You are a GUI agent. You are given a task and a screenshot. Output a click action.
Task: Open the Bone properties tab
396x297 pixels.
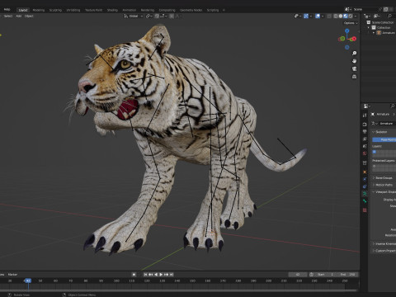click(365, 201)
